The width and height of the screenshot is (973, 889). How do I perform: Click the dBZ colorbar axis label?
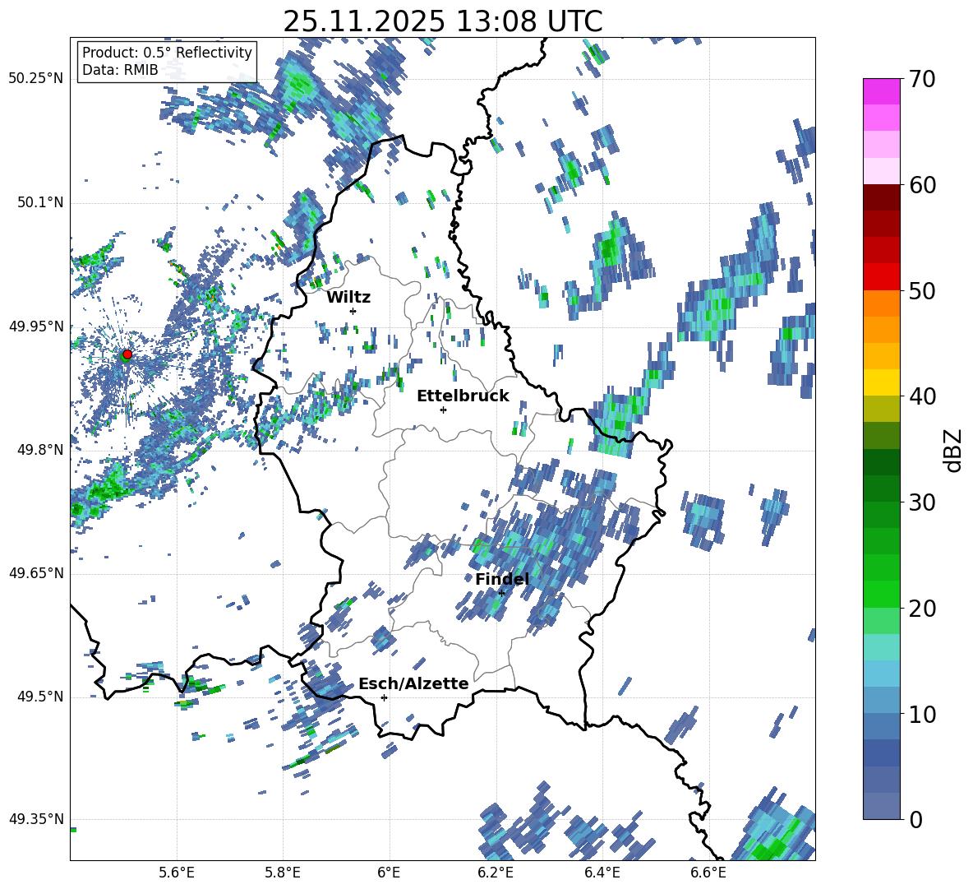pos(952,450)
